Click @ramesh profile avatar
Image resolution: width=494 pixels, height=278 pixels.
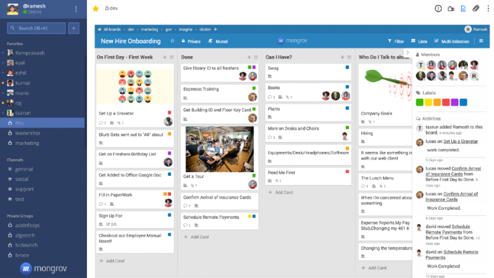pos(12,9)
